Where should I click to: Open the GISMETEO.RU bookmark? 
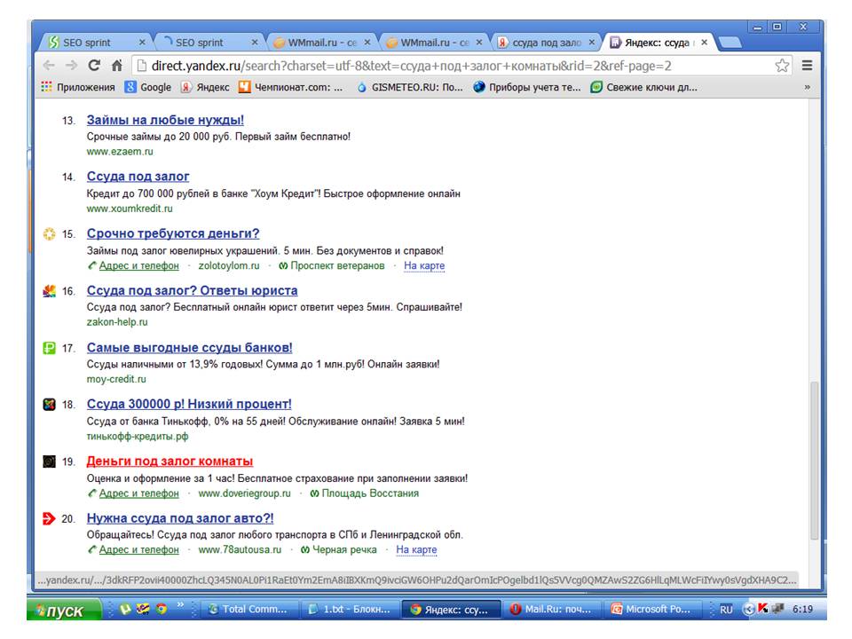coord(410,87)
